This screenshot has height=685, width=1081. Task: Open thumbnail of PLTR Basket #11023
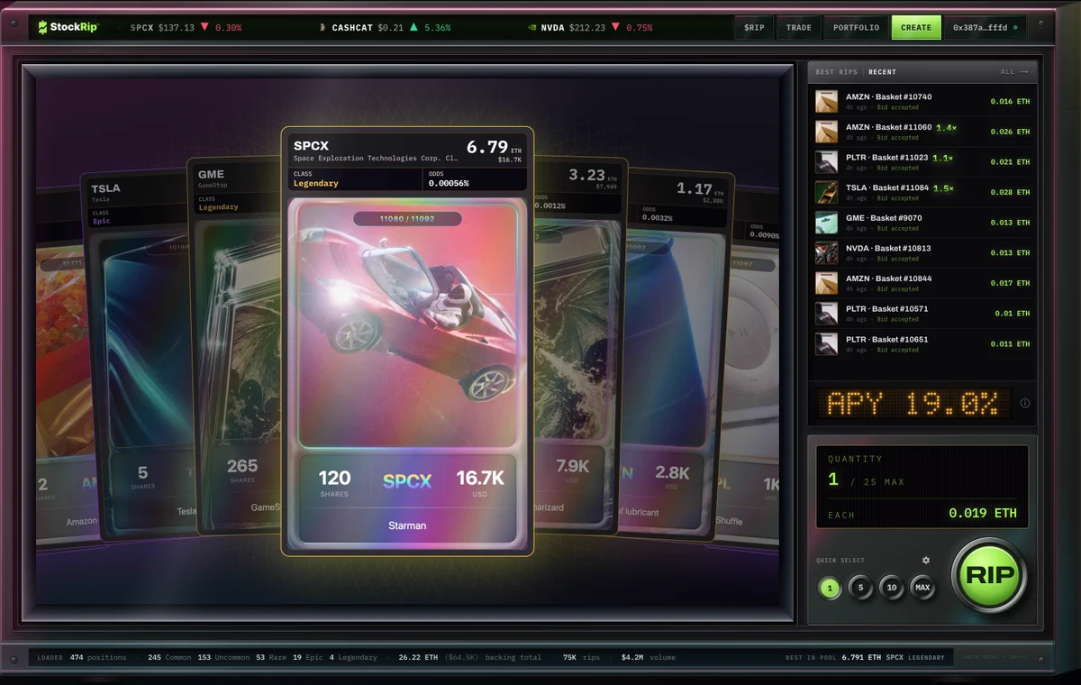[x=826, y=162]
